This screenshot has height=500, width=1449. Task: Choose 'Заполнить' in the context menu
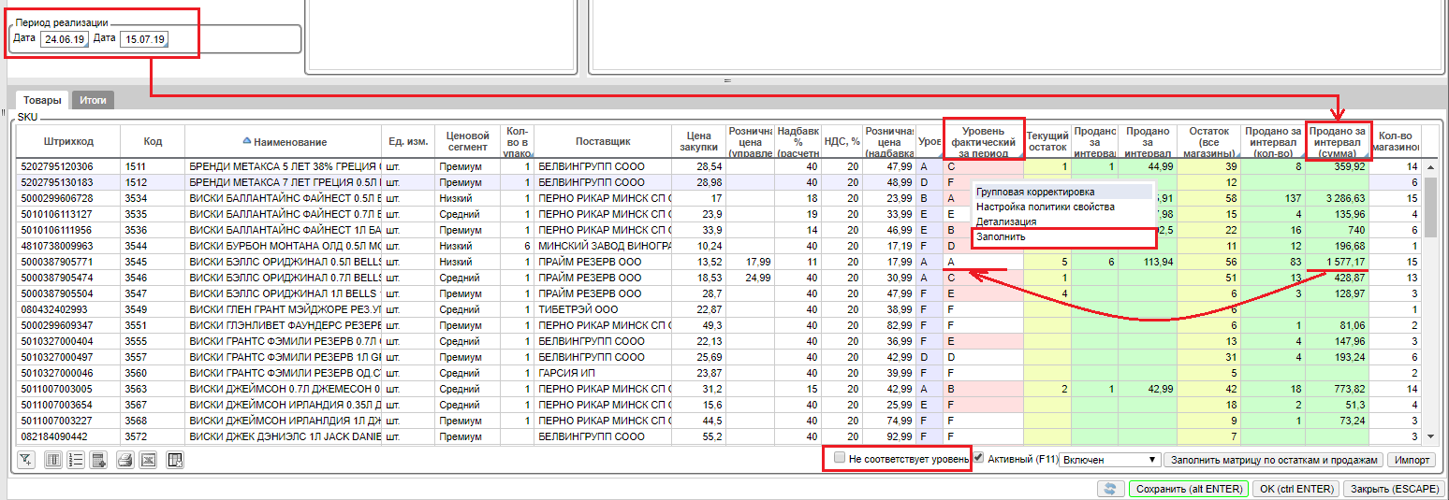click(1001, 236)
